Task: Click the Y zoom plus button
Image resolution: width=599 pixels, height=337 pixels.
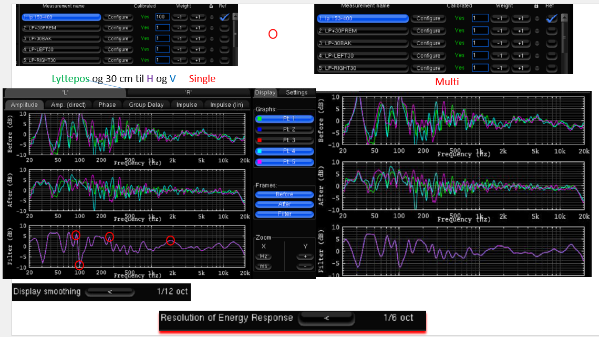Action: click(x=305, y=257)
